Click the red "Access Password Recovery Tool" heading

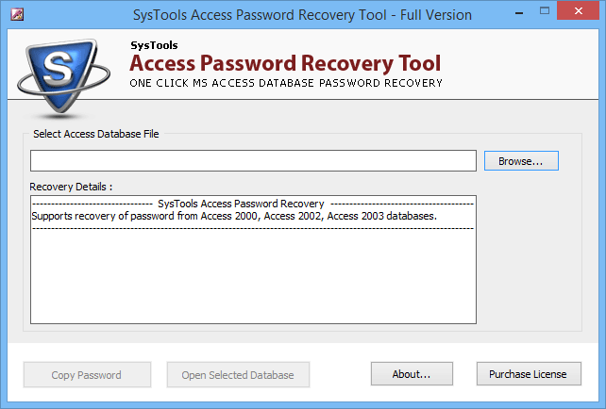pyautogui.click(x=285, y=63)
